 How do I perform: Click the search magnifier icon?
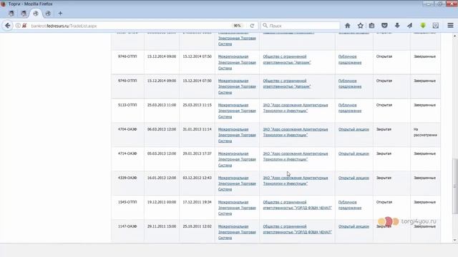[265, 26]
